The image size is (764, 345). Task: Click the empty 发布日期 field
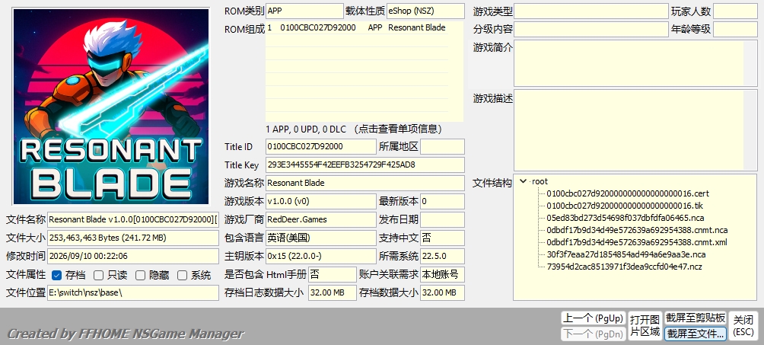pos(442,219)
